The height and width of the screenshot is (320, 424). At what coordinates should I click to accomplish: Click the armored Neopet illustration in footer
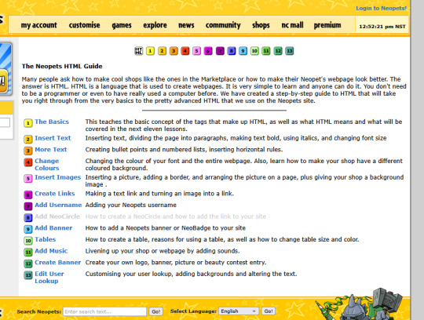(360, 304)
